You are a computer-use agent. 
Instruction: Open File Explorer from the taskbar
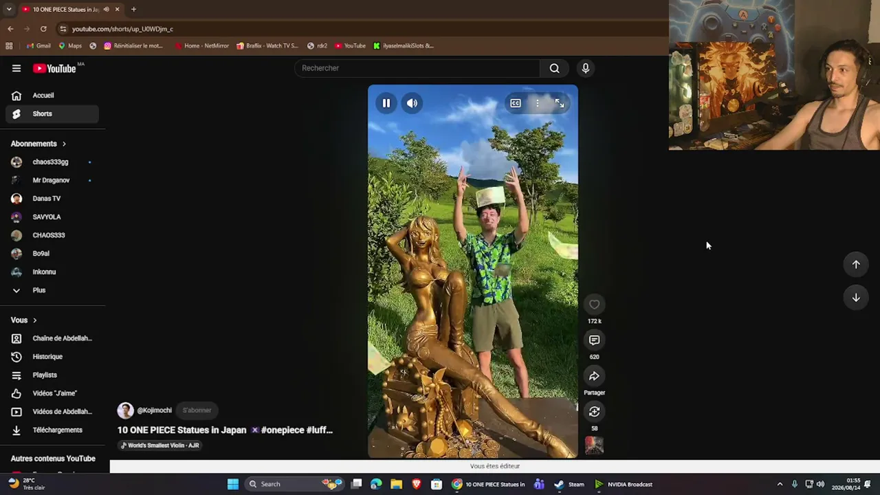click(396, 484)
